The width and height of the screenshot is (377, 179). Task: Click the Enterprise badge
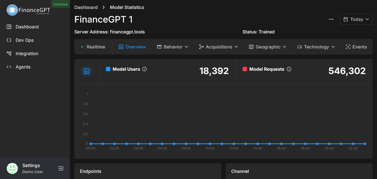(60, 4)
